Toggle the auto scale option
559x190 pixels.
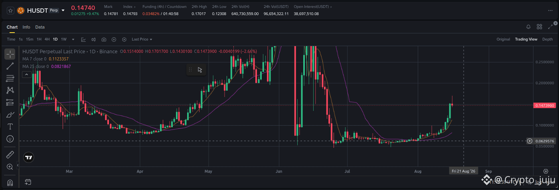551,182
